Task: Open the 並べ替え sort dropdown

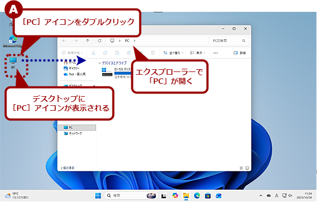Action: (173, 53)
